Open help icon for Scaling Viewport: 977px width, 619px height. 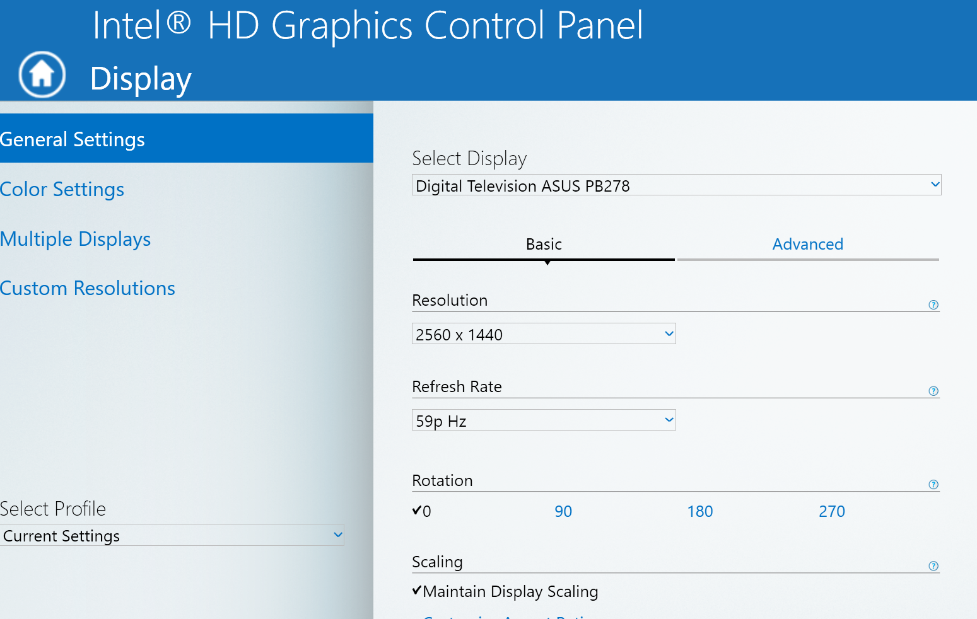tap(933, 566)
